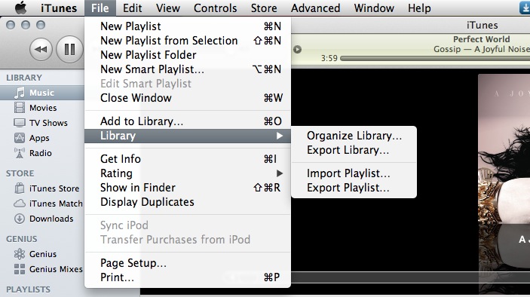Click the Perfect World song title

pos(481,39)
